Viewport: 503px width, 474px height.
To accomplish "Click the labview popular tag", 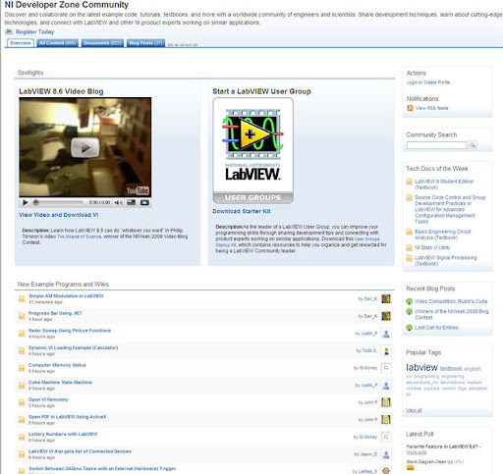I will pos(421,367).
